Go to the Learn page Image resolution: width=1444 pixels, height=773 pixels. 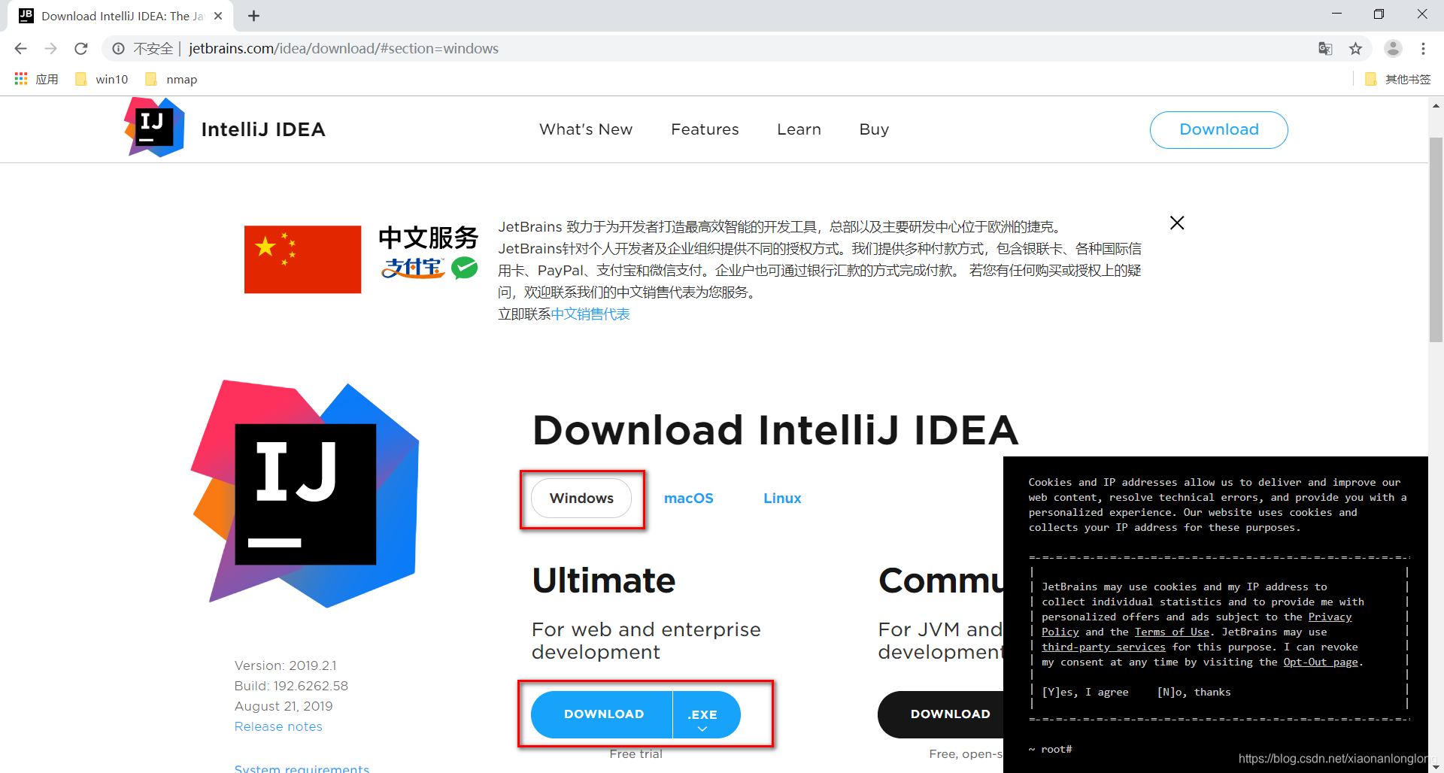click(x=799, y=129)
